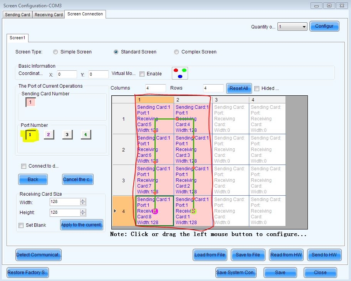The width and height of the screenshot is (351, 281).
Task: Increase receiving card Width with up arrow
Action: pyautogui.click(x=83, y=200)
